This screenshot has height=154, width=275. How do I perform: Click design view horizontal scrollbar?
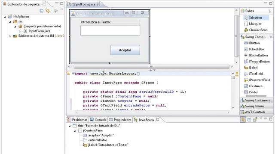[151, 67]
